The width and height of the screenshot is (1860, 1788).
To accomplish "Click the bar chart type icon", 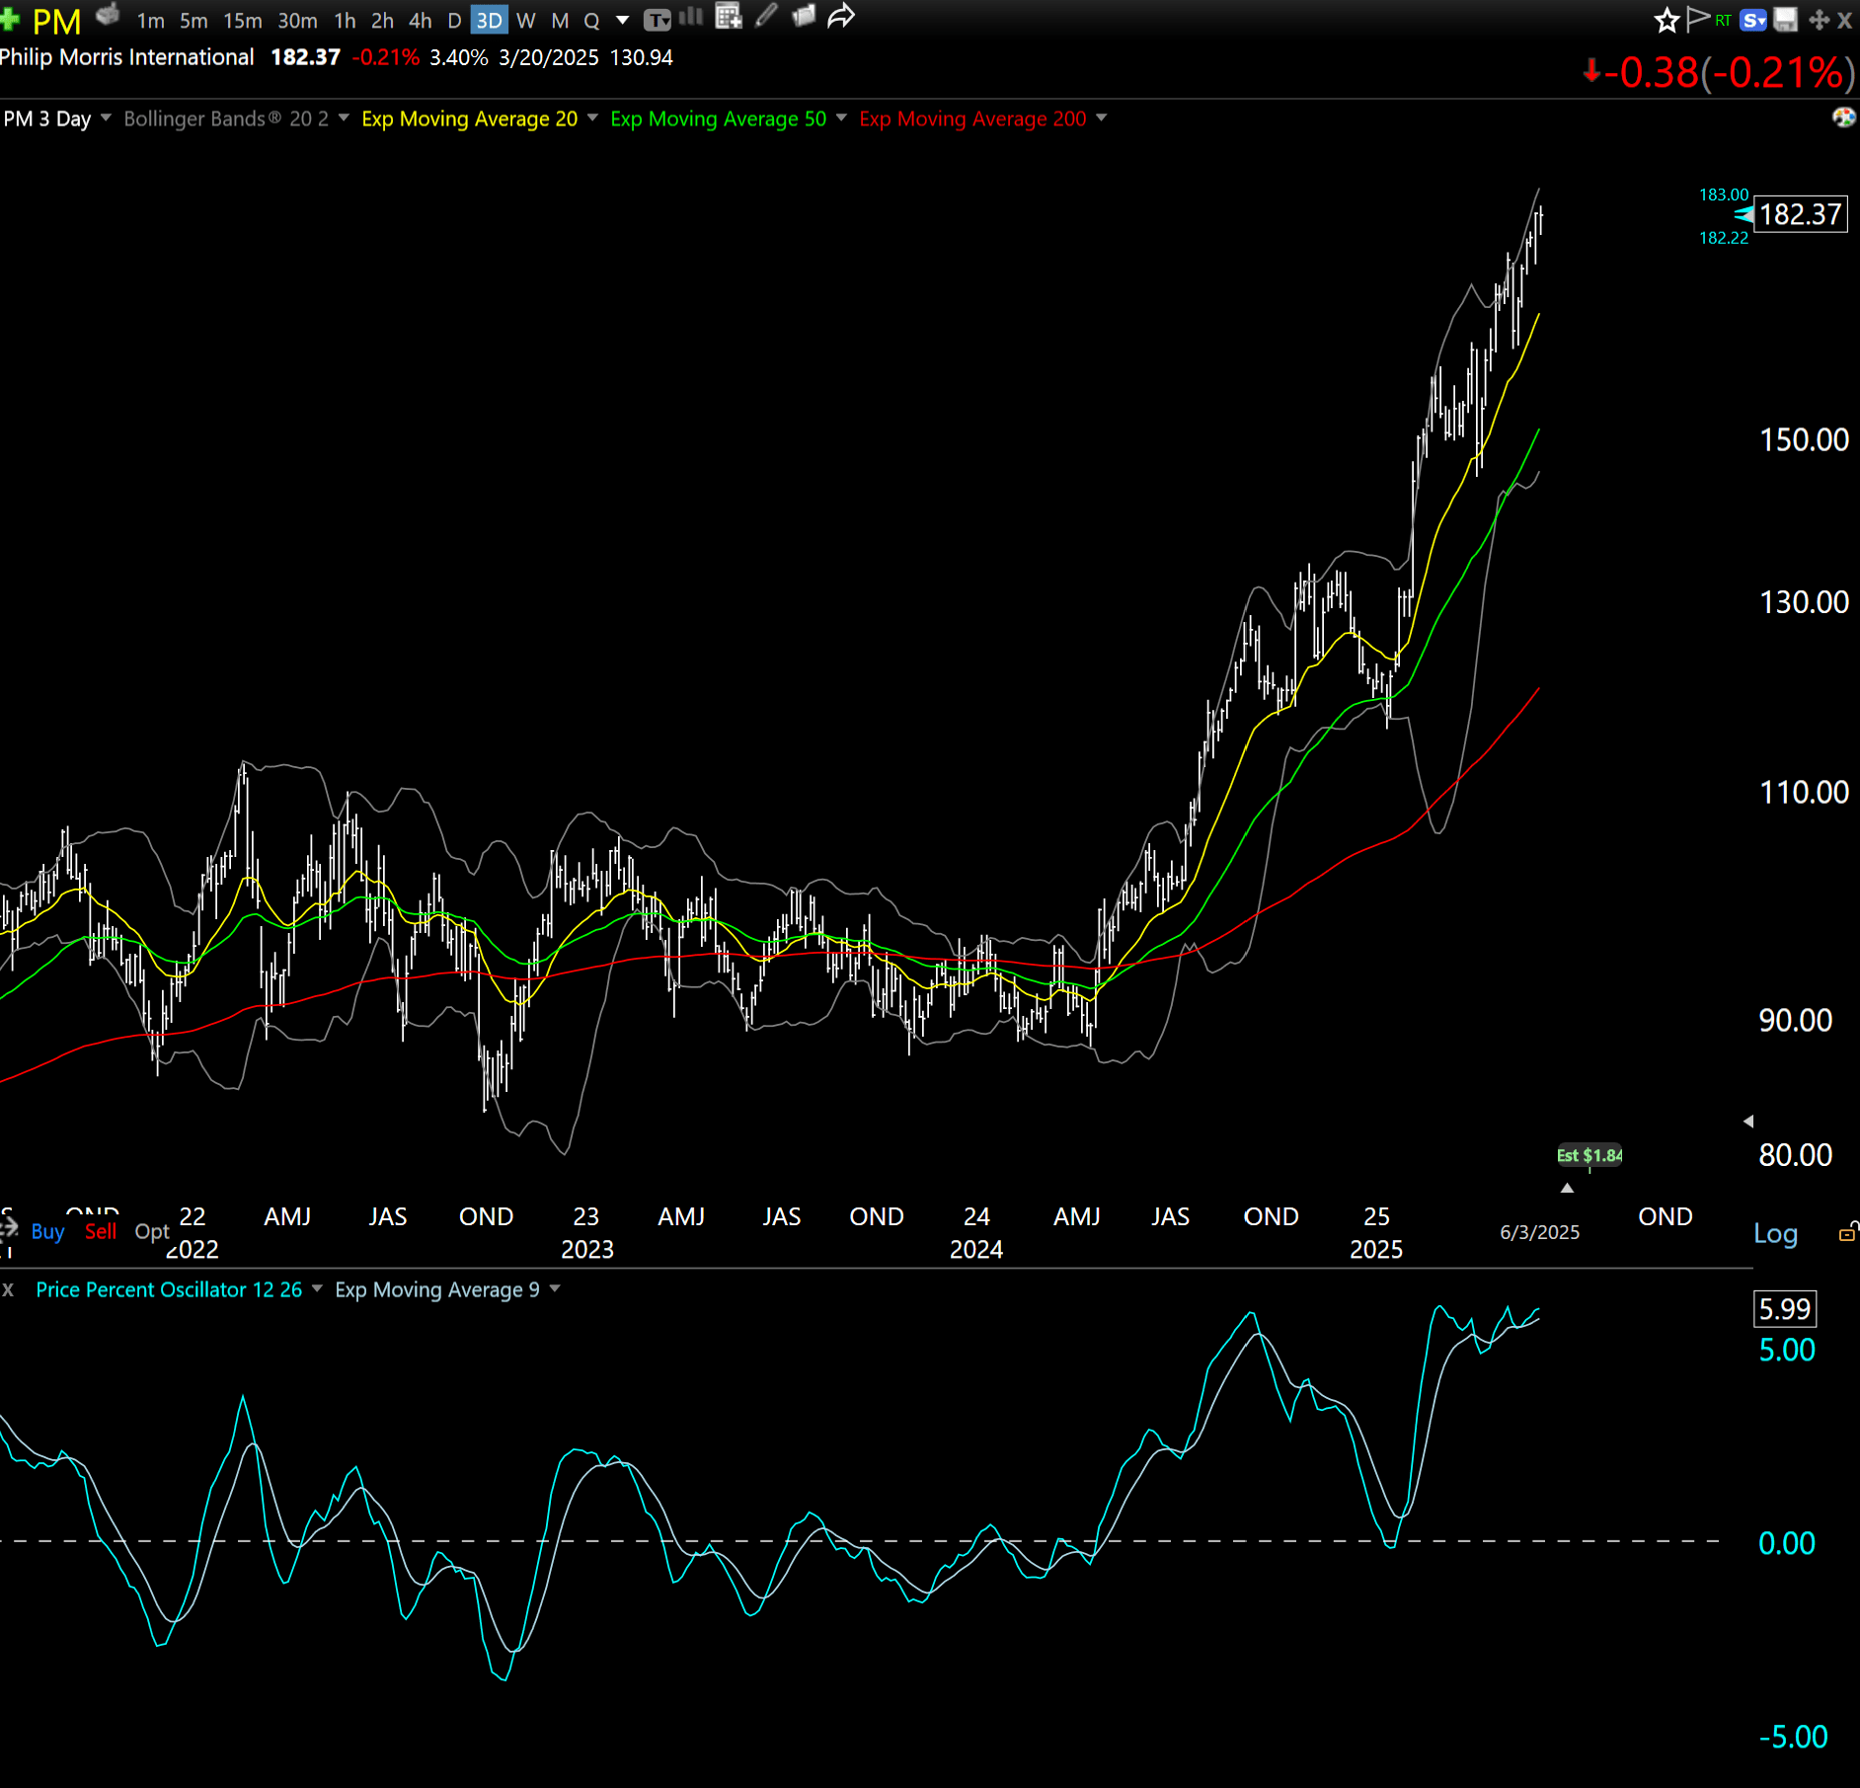I will point(691,17).
